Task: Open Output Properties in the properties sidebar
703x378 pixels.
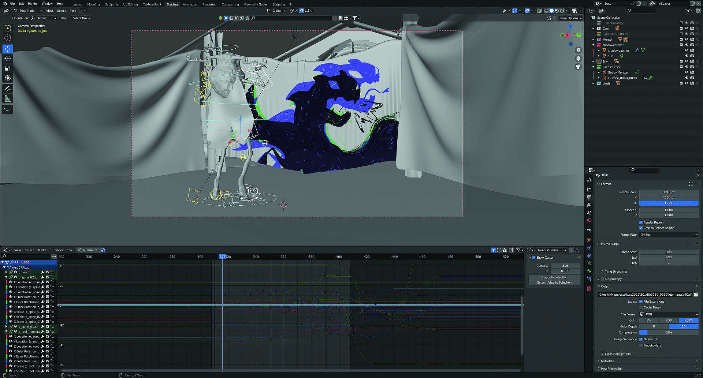Action: coord(589,197)
